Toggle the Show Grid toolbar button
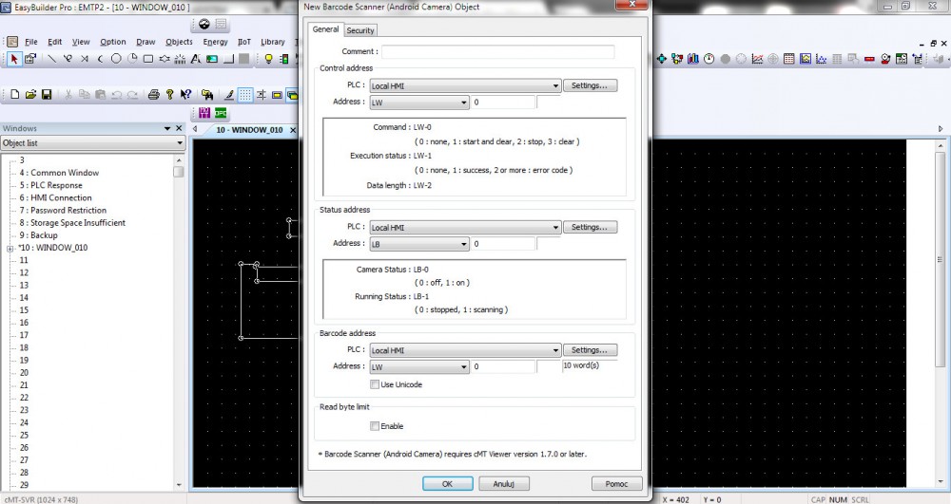Viewport: 951px width, 504px height. click(x=244, y=95)
